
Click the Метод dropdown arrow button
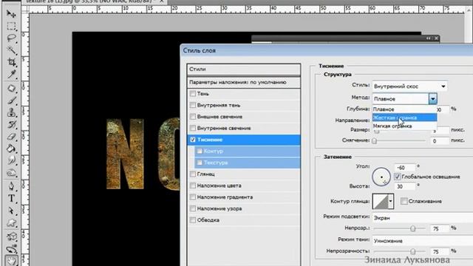tap(433, 98)
